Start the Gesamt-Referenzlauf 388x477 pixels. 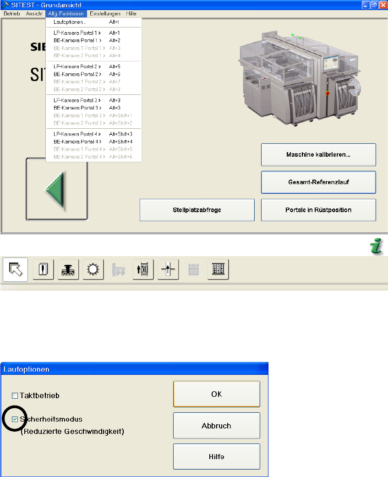[318, 182]
